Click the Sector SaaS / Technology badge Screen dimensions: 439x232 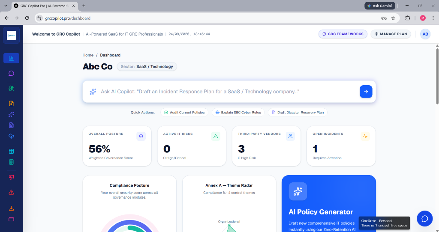point(147,66)
